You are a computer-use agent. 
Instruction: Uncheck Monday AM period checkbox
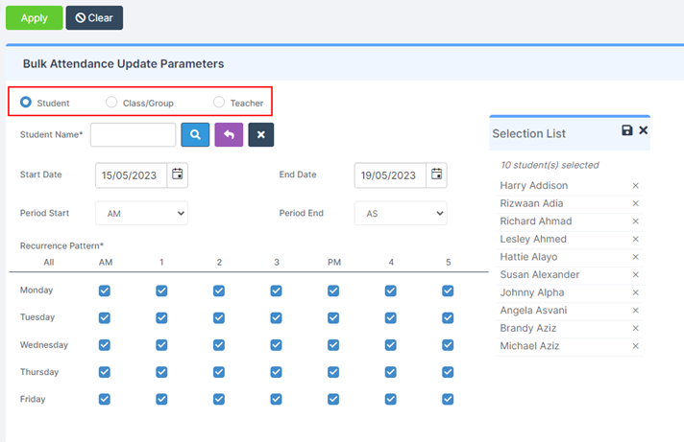[105, 291]
